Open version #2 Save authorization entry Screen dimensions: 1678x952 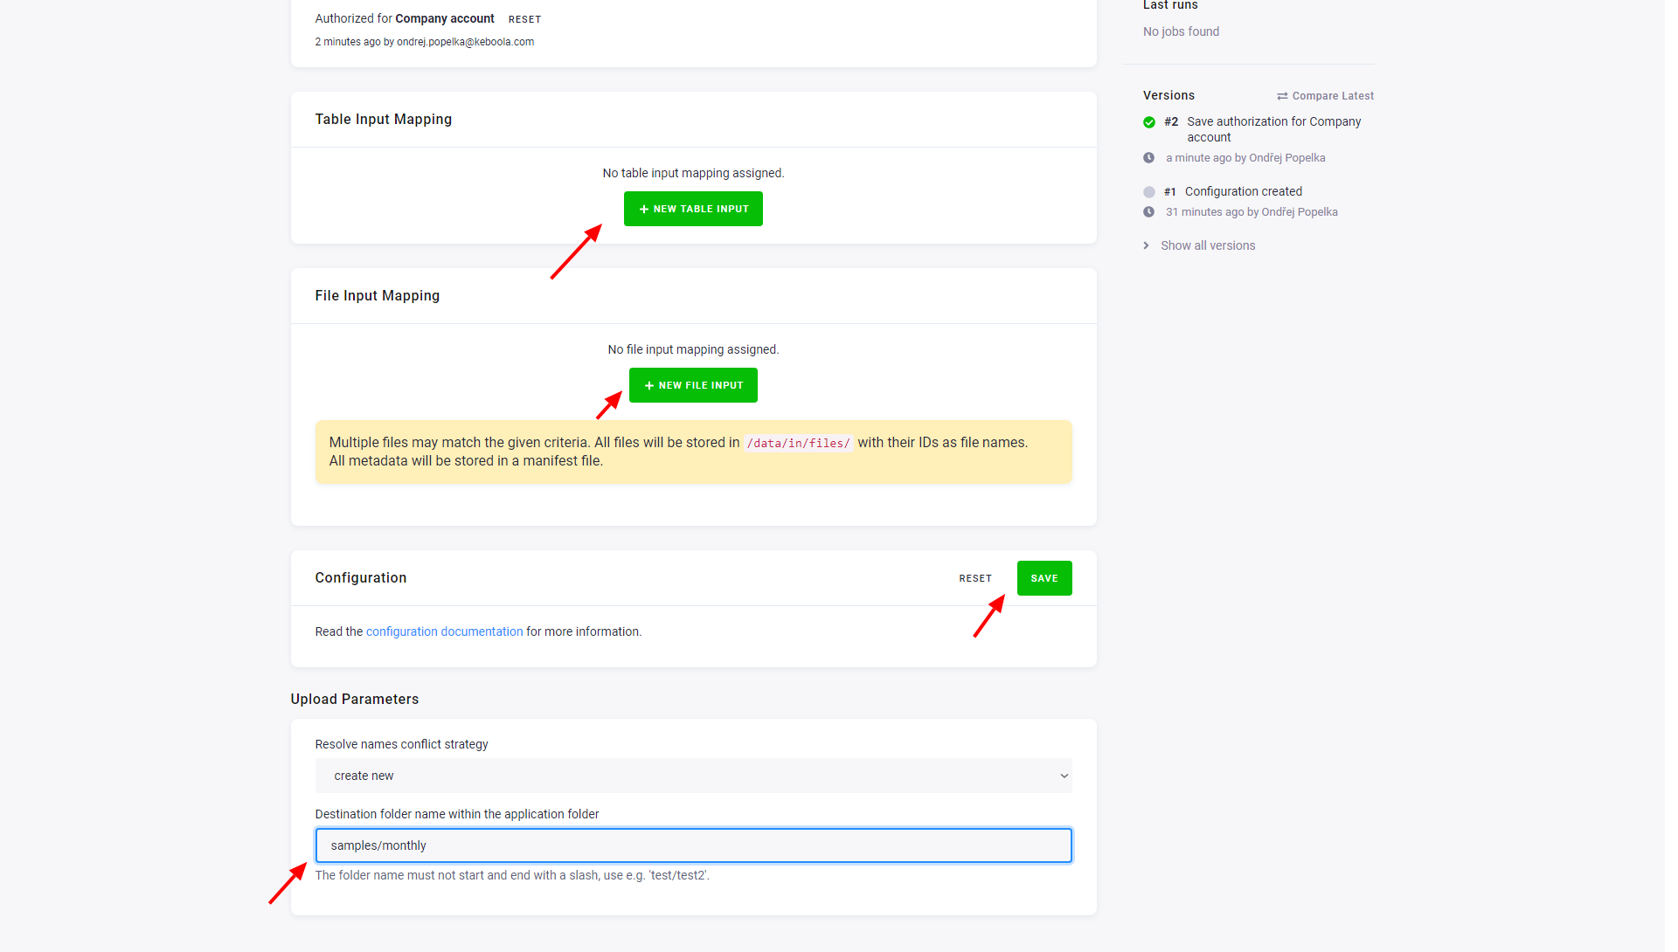click(1263, 129)
